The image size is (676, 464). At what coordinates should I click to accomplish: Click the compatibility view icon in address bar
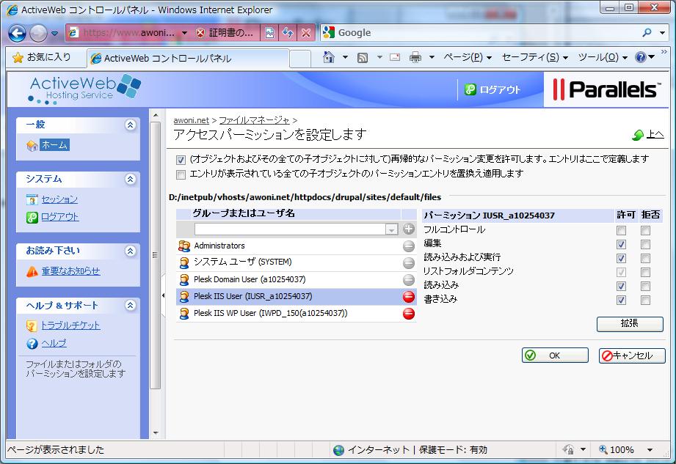click(x=269, y=33)
